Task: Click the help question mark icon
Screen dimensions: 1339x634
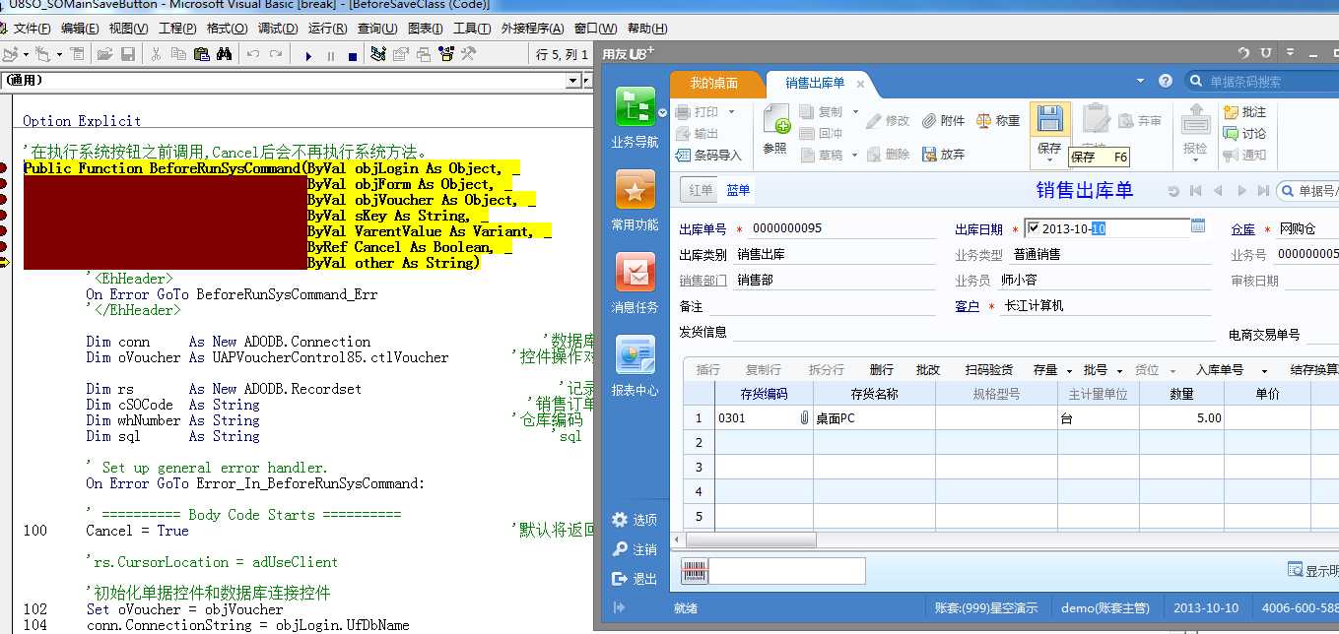Action: (1166, 81)
